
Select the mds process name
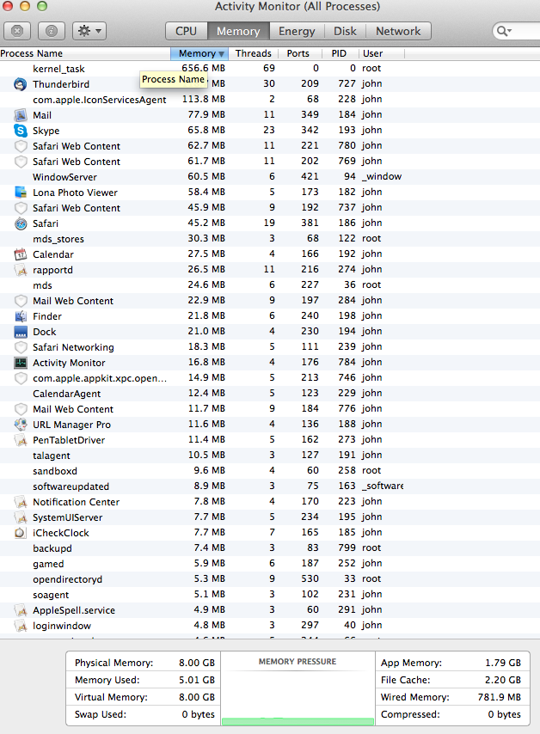click(42, 285)
